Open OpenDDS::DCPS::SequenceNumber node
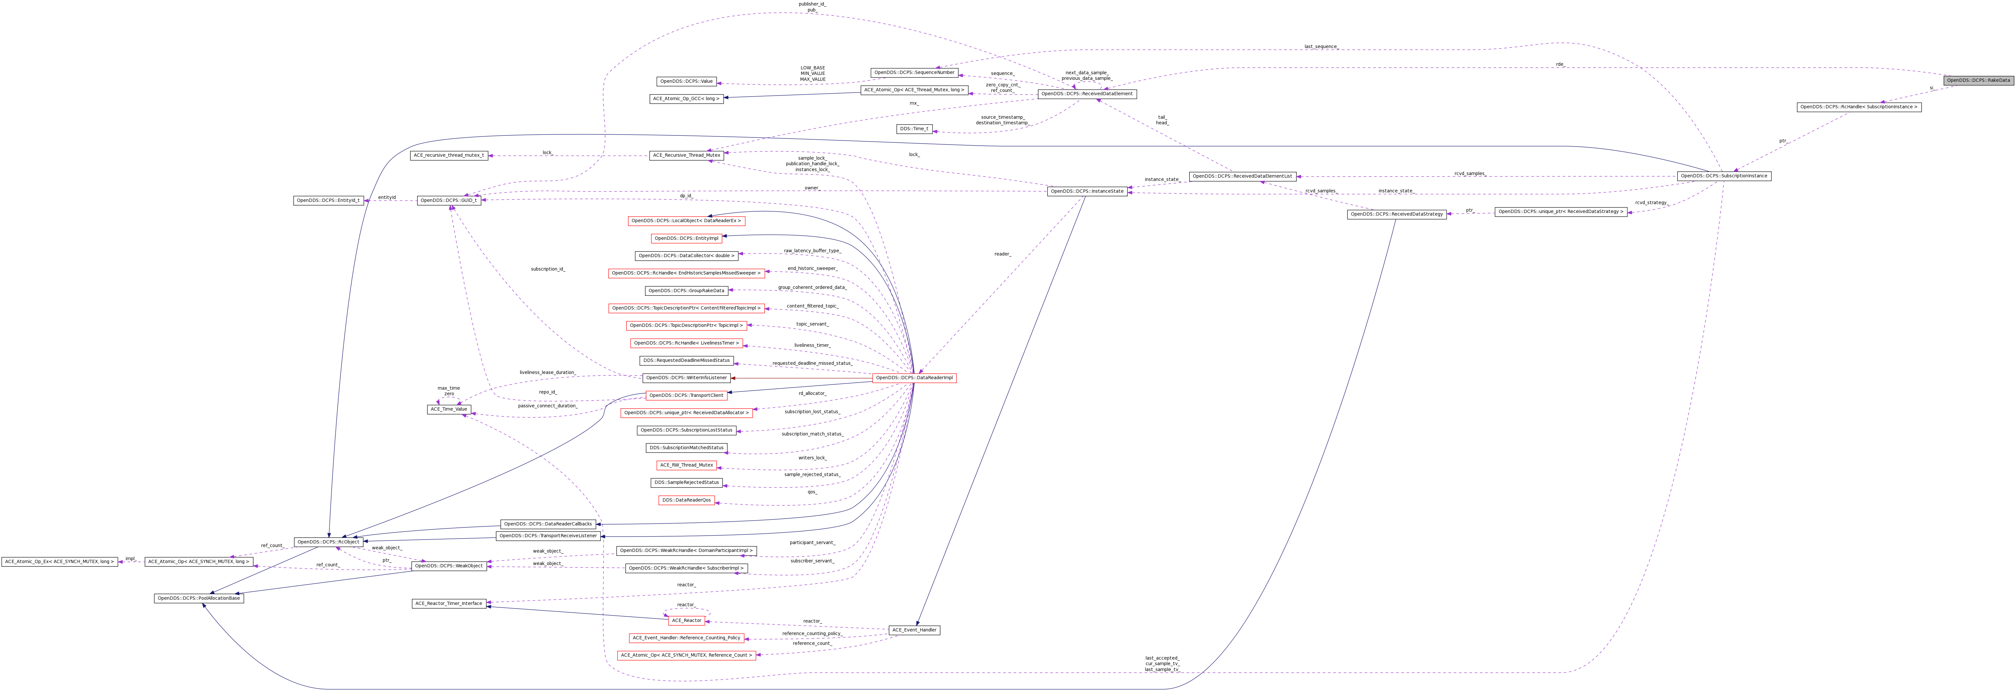The image size is (2016, 691). click(914, 73)
